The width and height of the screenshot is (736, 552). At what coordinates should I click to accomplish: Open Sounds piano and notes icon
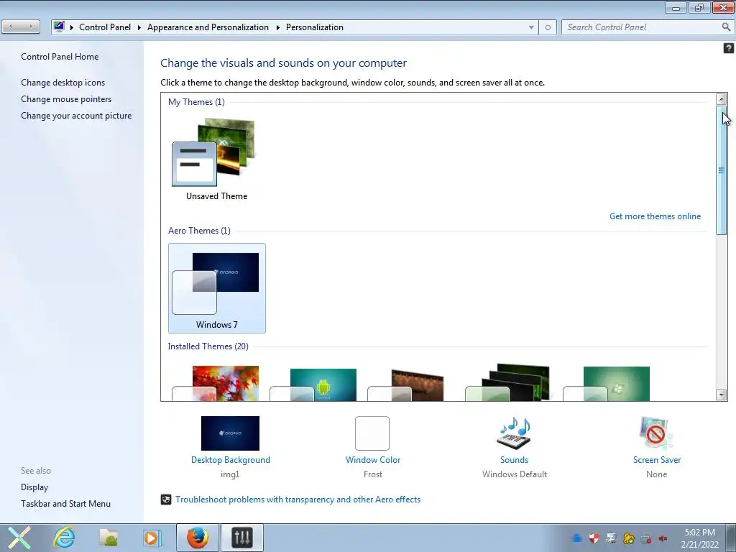[514, 433]
